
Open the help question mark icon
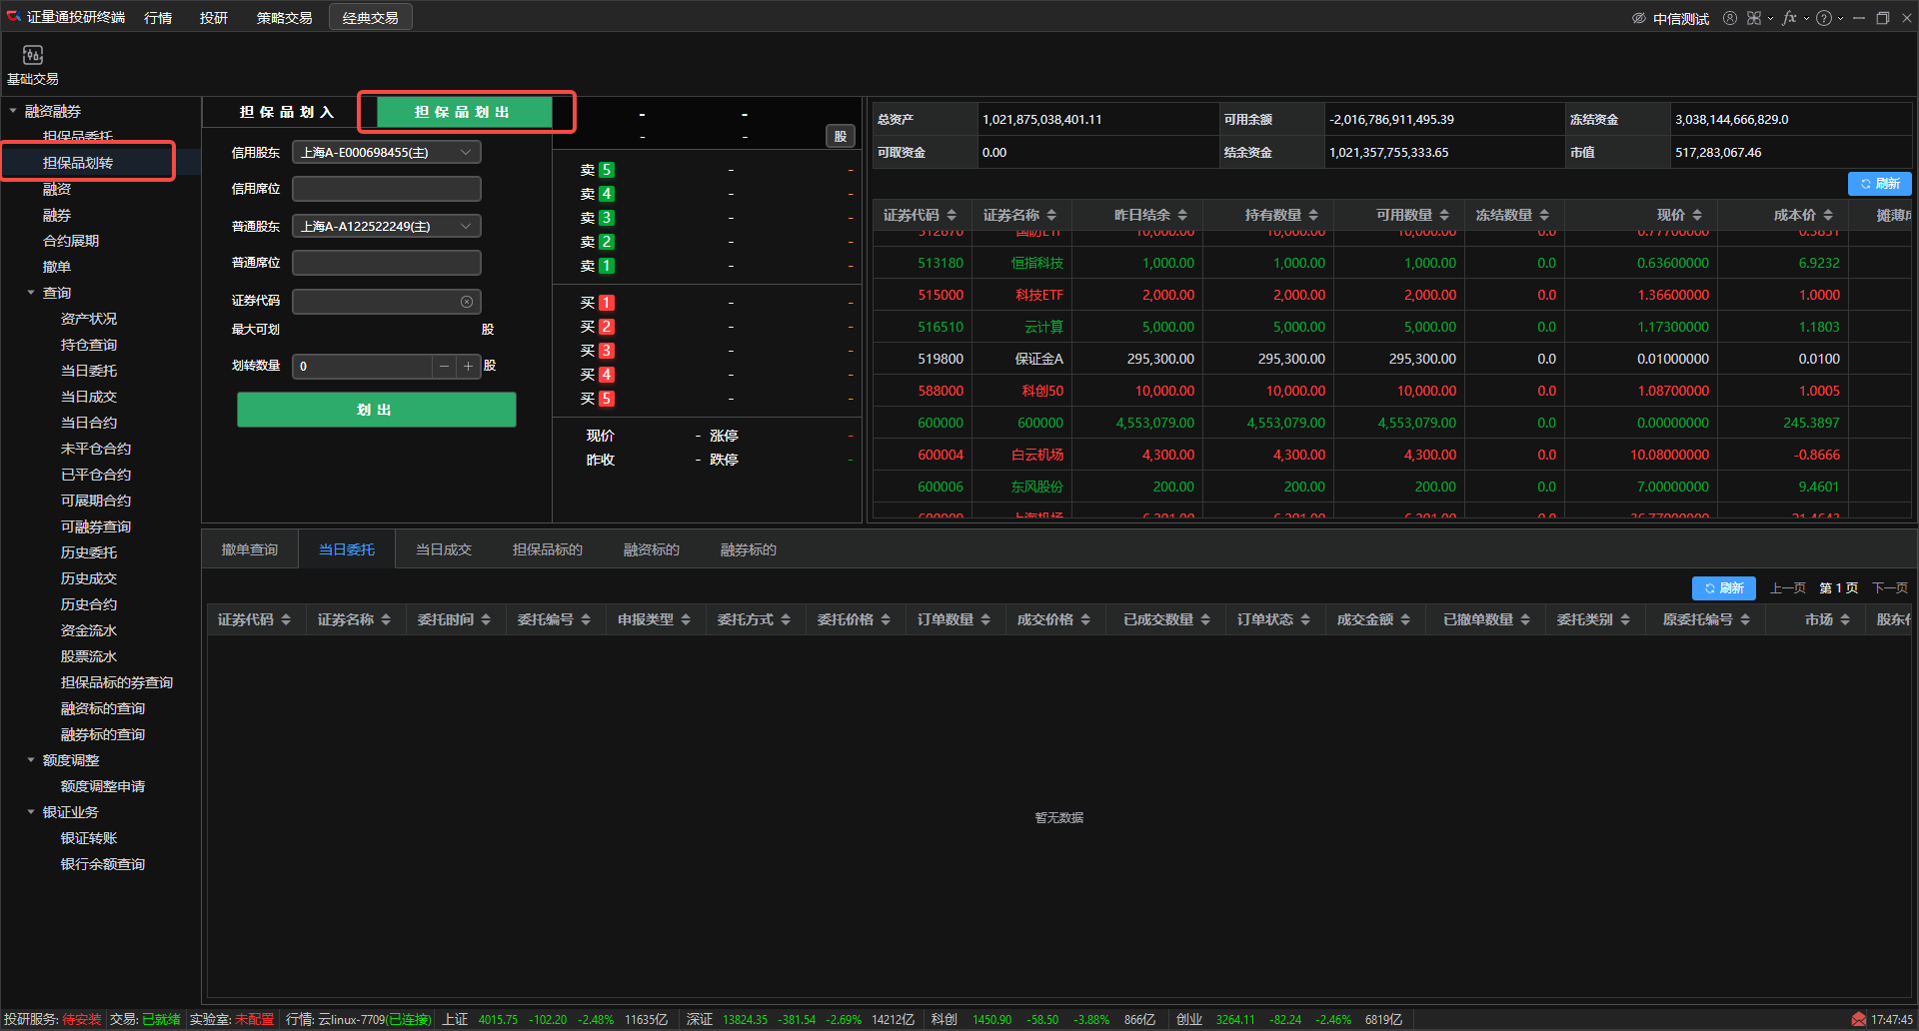1824,18
